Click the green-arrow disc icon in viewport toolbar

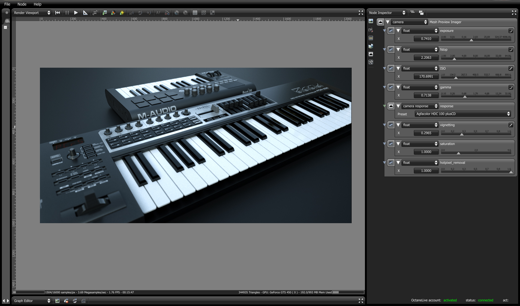point(113,13)
